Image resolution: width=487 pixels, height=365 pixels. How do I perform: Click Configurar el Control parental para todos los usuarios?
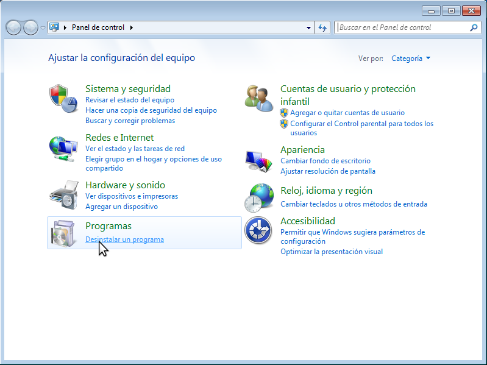tap(361, 128)
